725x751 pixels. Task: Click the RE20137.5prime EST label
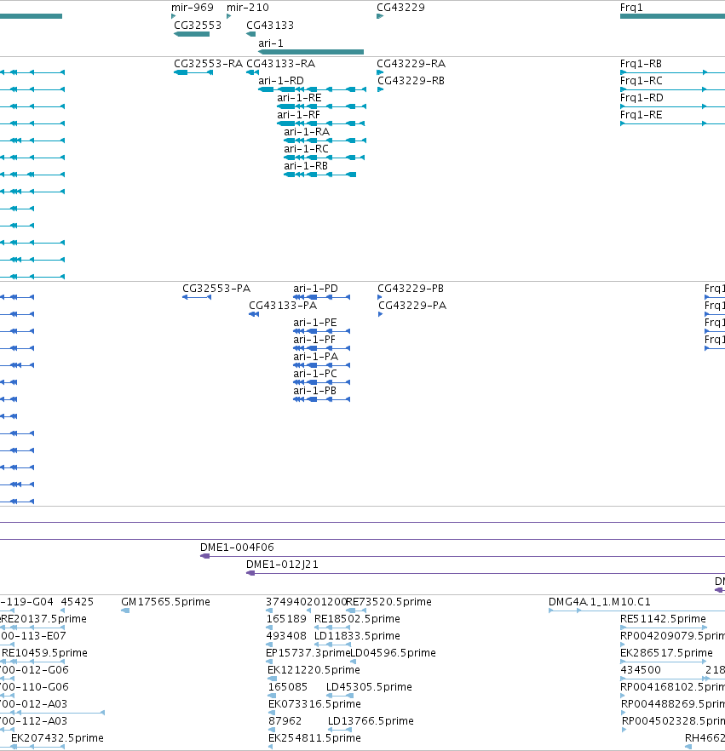(44, 619)
